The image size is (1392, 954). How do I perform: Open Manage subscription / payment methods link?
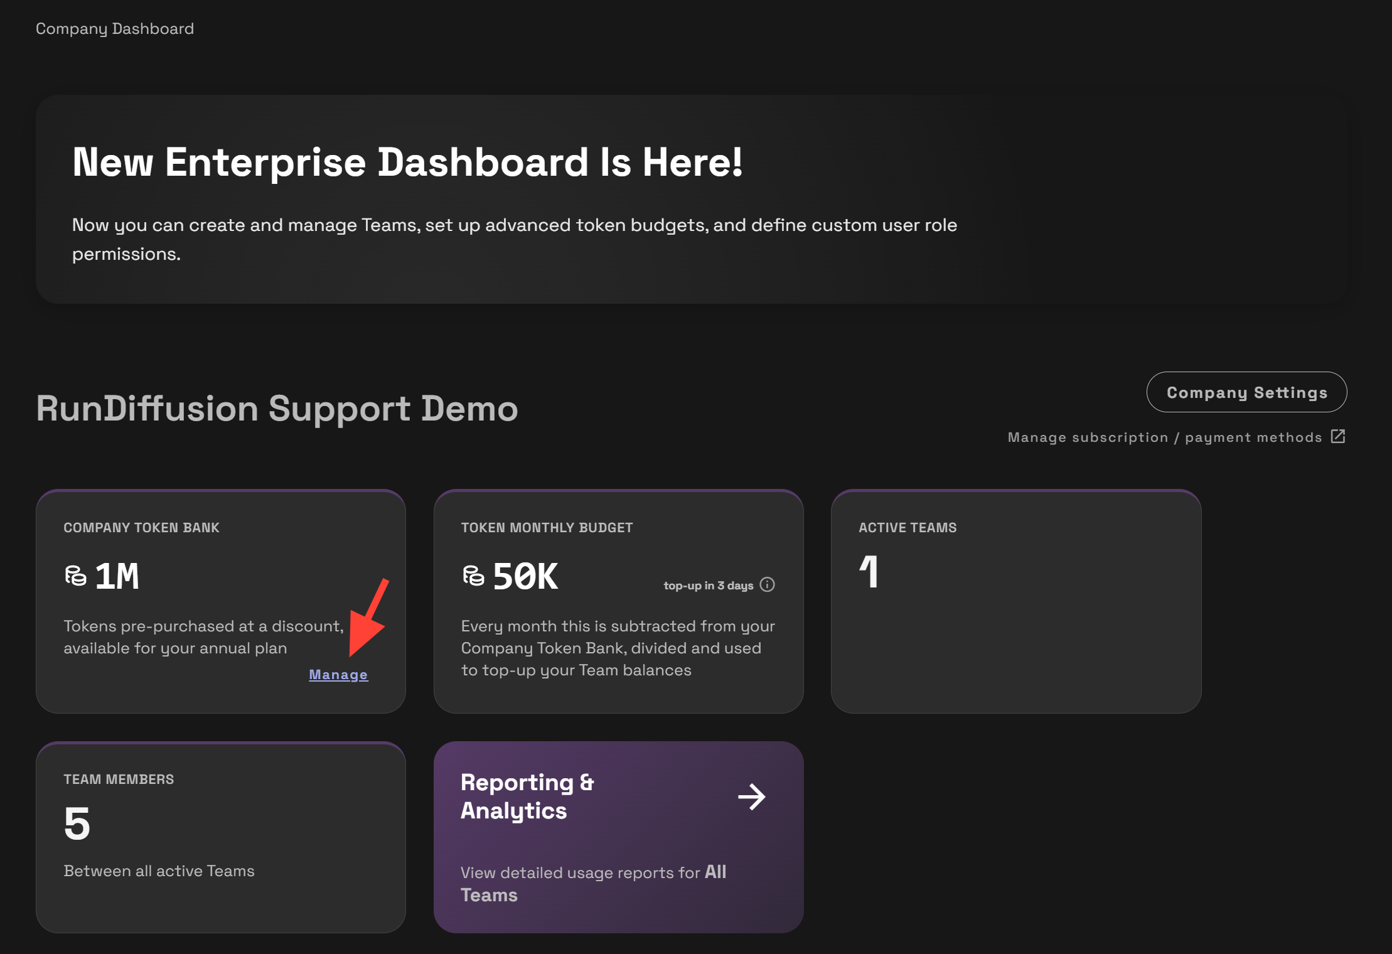[1164, 437]
